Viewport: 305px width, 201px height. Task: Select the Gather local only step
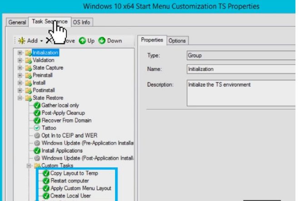pos(60,106)
